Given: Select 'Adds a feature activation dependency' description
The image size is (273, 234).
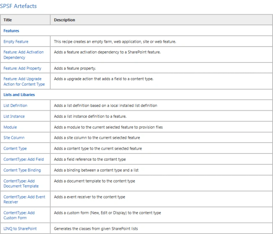Looking at the screenshot, I should point(107,52).
